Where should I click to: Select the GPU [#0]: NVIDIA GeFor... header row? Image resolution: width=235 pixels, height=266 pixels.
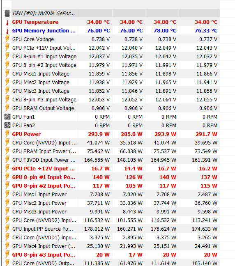click(111, 13)
